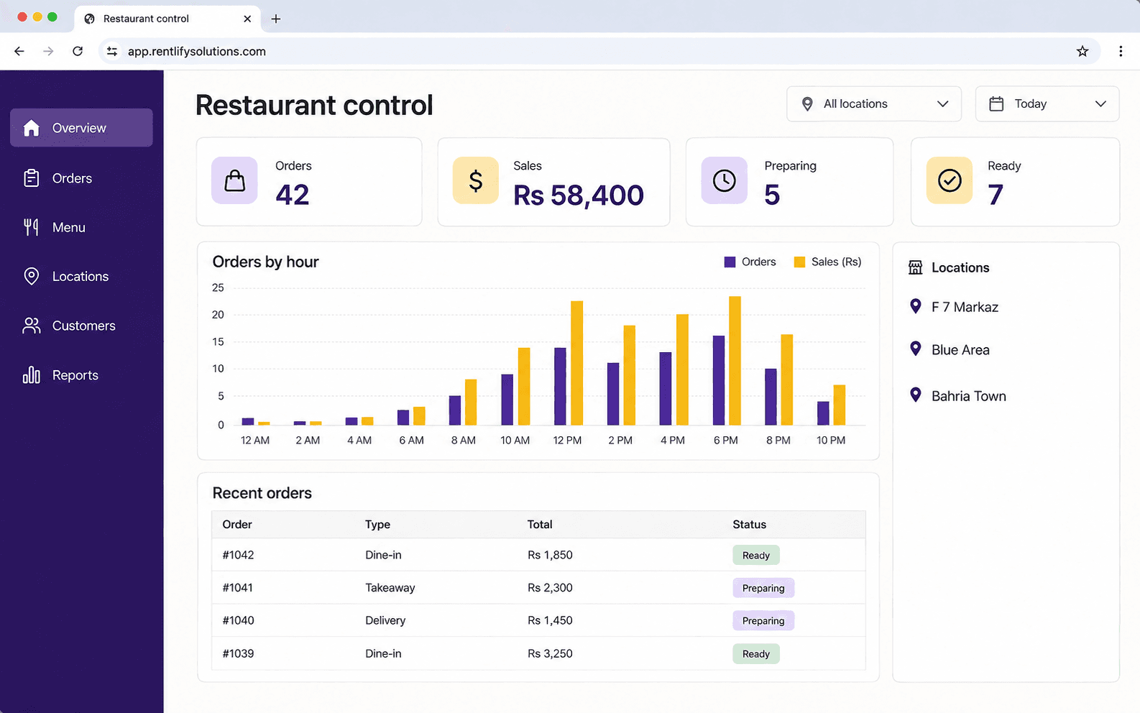Click the site settings icon in address bar

click(x=112, y=51)
